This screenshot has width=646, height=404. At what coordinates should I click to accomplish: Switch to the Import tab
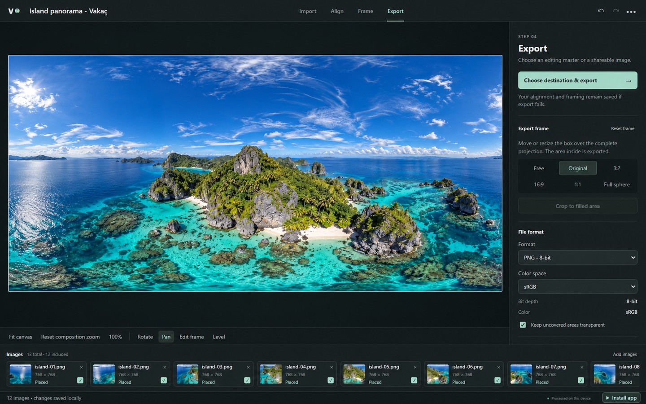308,11
